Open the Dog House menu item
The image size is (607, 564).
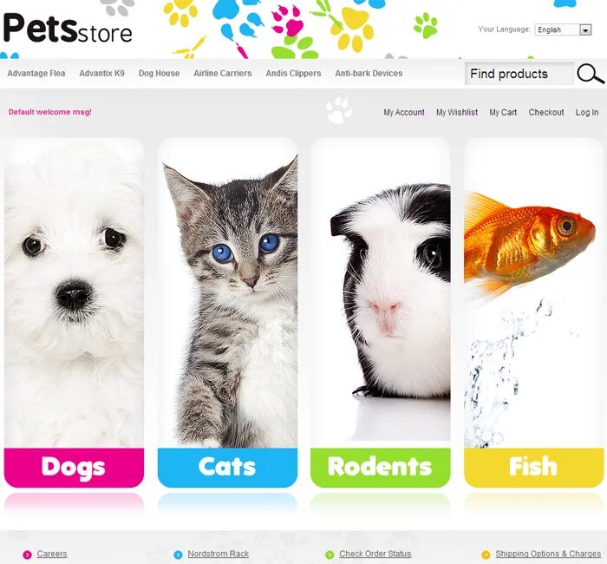pyautogui.click(x=159, y=73)
